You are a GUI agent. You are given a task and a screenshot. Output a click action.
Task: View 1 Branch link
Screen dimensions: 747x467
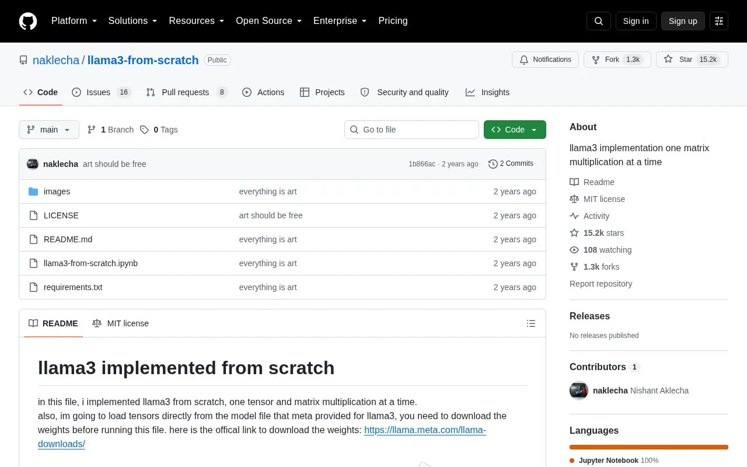pos(110,130)
